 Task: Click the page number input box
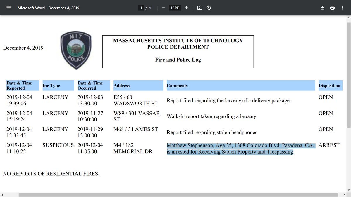tap(141, 8)
